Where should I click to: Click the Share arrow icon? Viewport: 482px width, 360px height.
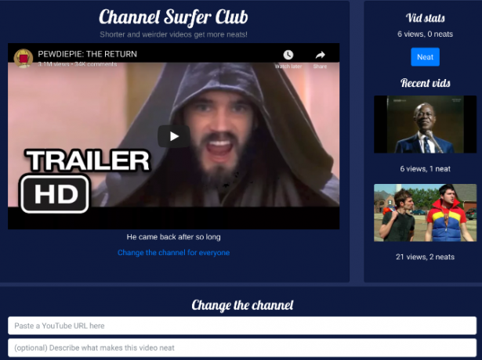pos(320,55)
